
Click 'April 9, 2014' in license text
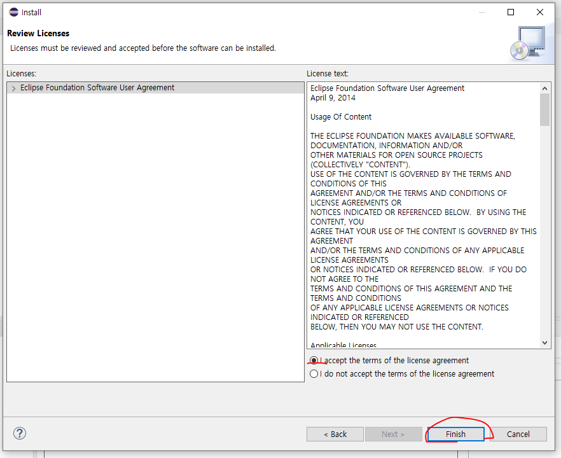coord(333,98)
